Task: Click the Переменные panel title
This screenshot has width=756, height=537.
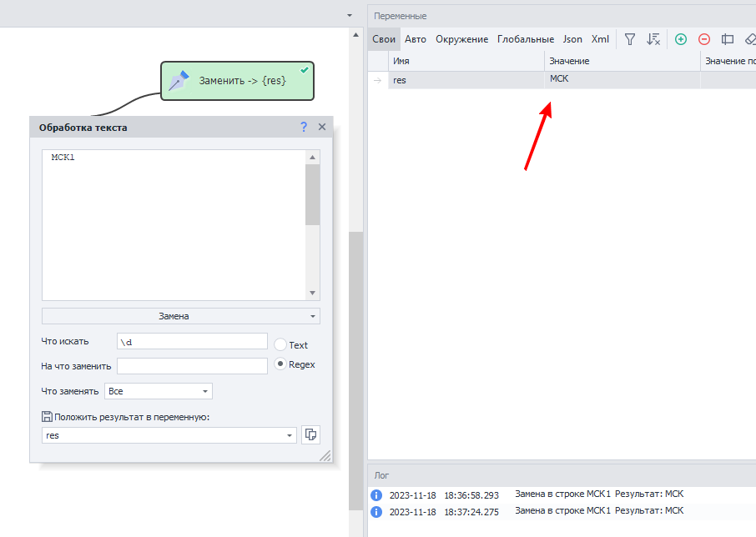Action: click(401, 16)
